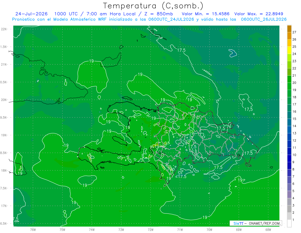
Task: Select the date text '24-Jul-2026'
Action: [32, 14]
